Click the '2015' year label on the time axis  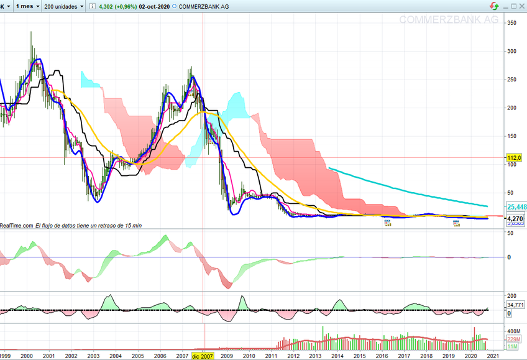click(360, 356)
